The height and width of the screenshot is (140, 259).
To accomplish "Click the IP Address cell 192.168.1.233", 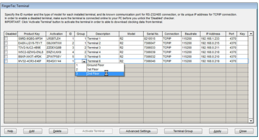I will 213,39.
